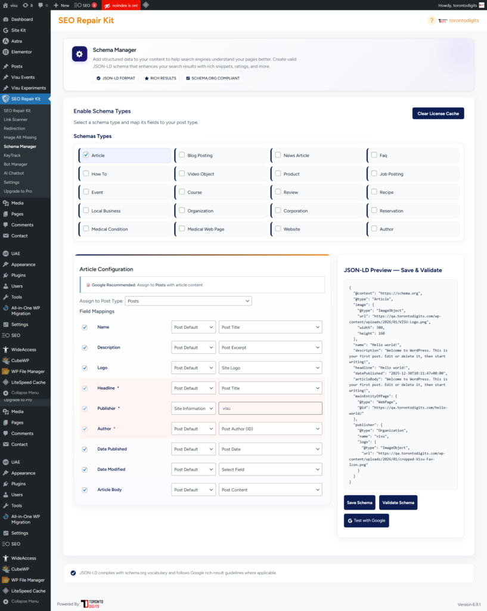Open the Bot Manager submenu item
The height and width of the screenshot is (611, 487).
click(x=15, y=164)
